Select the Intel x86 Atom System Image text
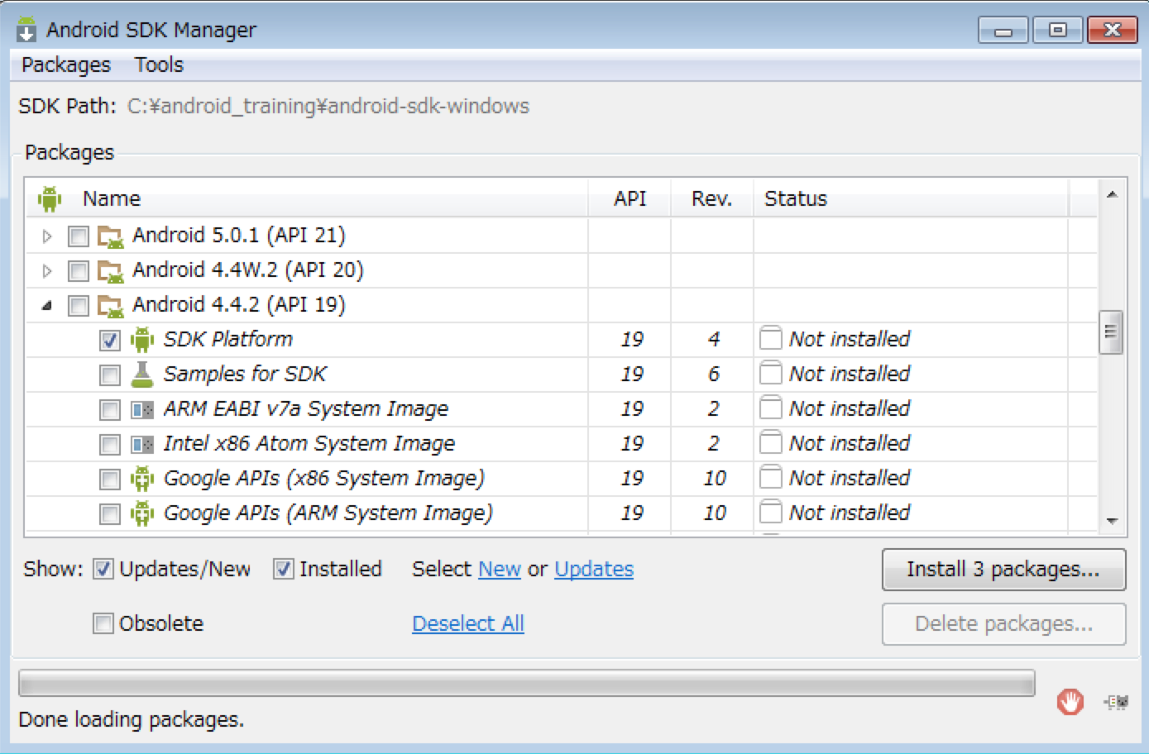This screenshot has width=1149, height=754. point(309,444)
